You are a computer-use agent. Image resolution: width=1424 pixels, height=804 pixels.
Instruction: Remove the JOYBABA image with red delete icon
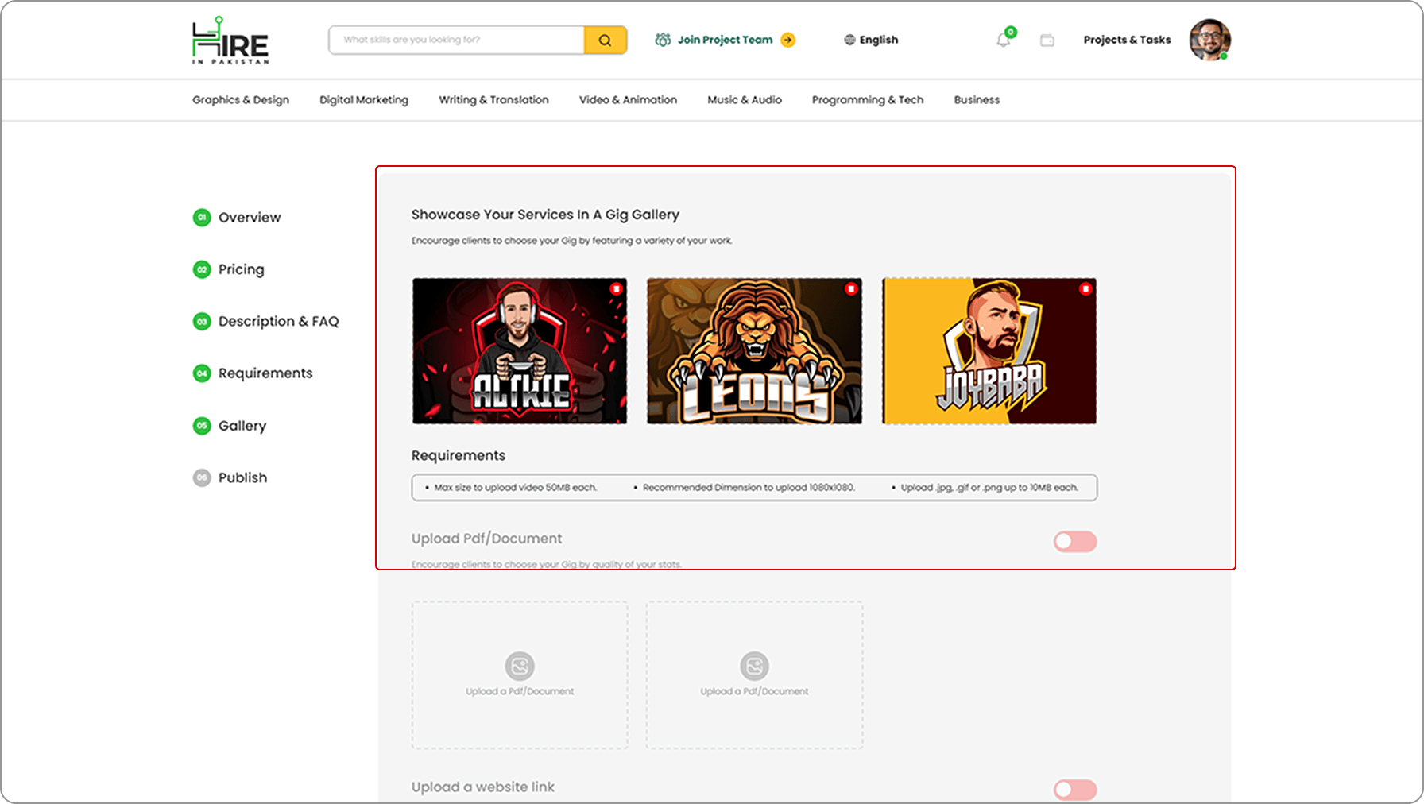[x=1085, y=288]
